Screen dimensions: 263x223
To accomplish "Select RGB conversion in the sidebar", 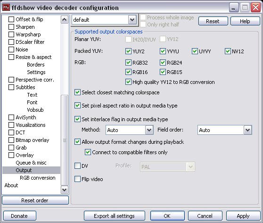I will [x=38, y=178].
